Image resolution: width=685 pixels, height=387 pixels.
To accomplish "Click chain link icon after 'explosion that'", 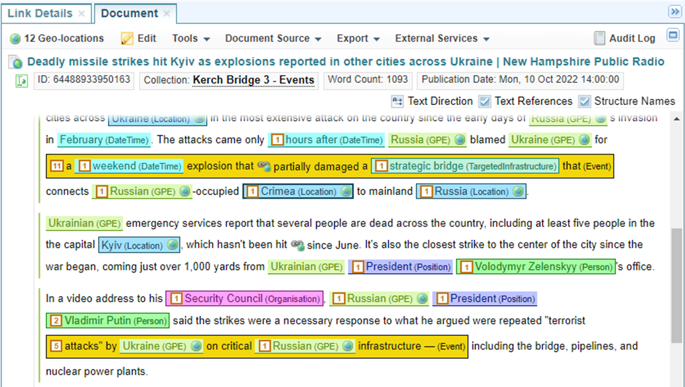I will pyautogui.click(x=264, y=167).
